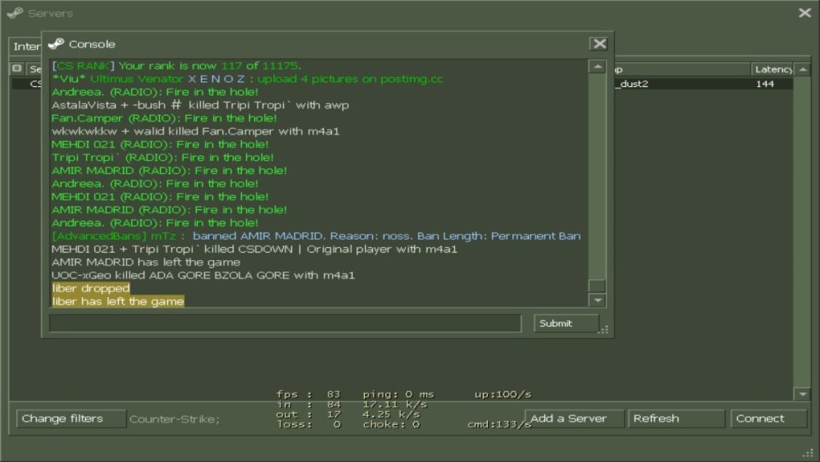Click the ping readout in net graph

[399, 394]
